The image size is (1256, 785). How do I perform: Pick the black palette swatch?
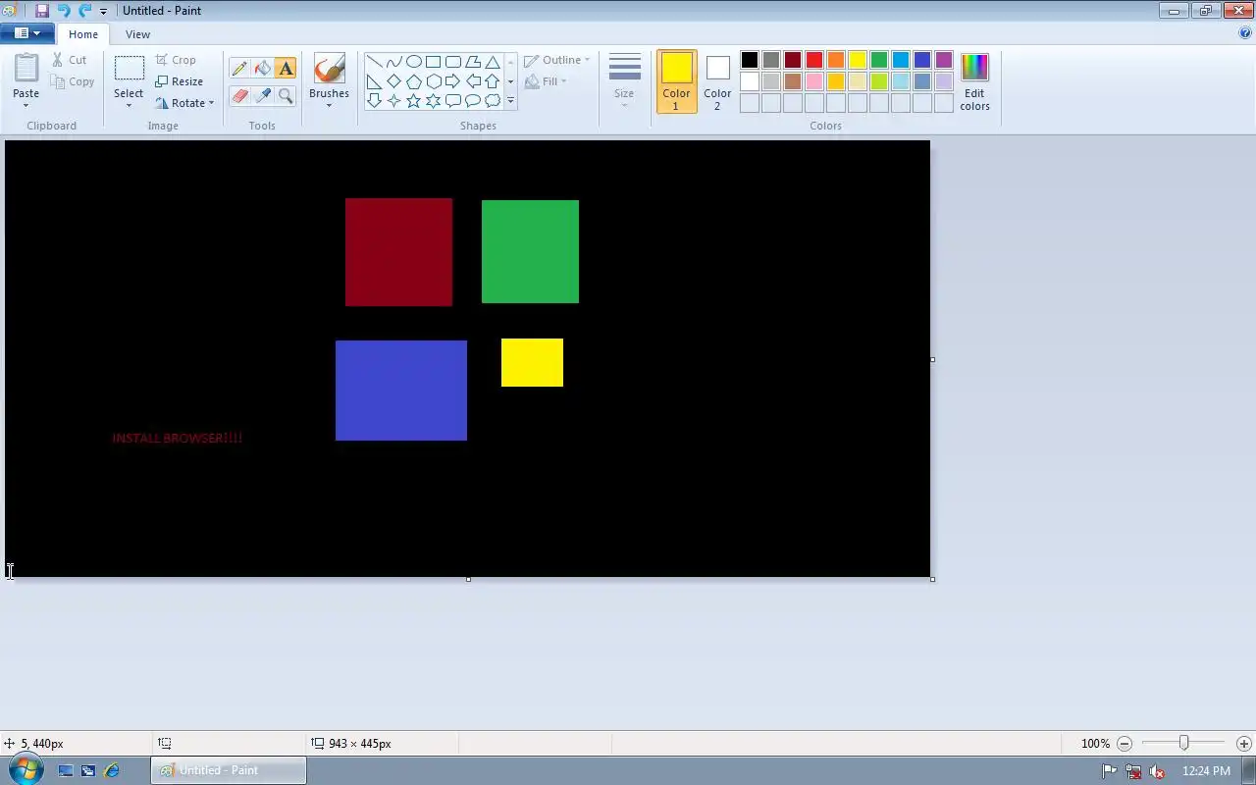click(x=750, y=60)
